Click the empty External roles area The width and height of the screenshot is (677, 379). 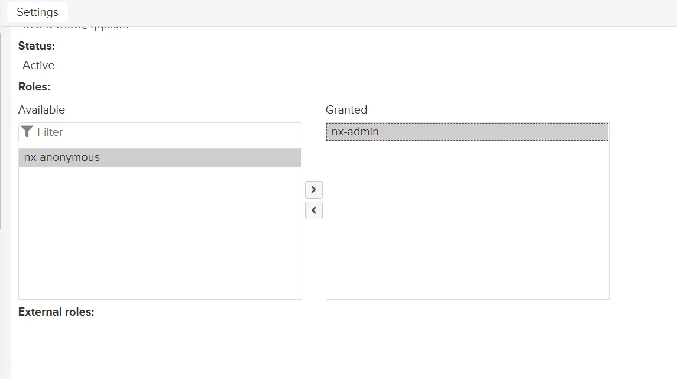tap(237, 343)
